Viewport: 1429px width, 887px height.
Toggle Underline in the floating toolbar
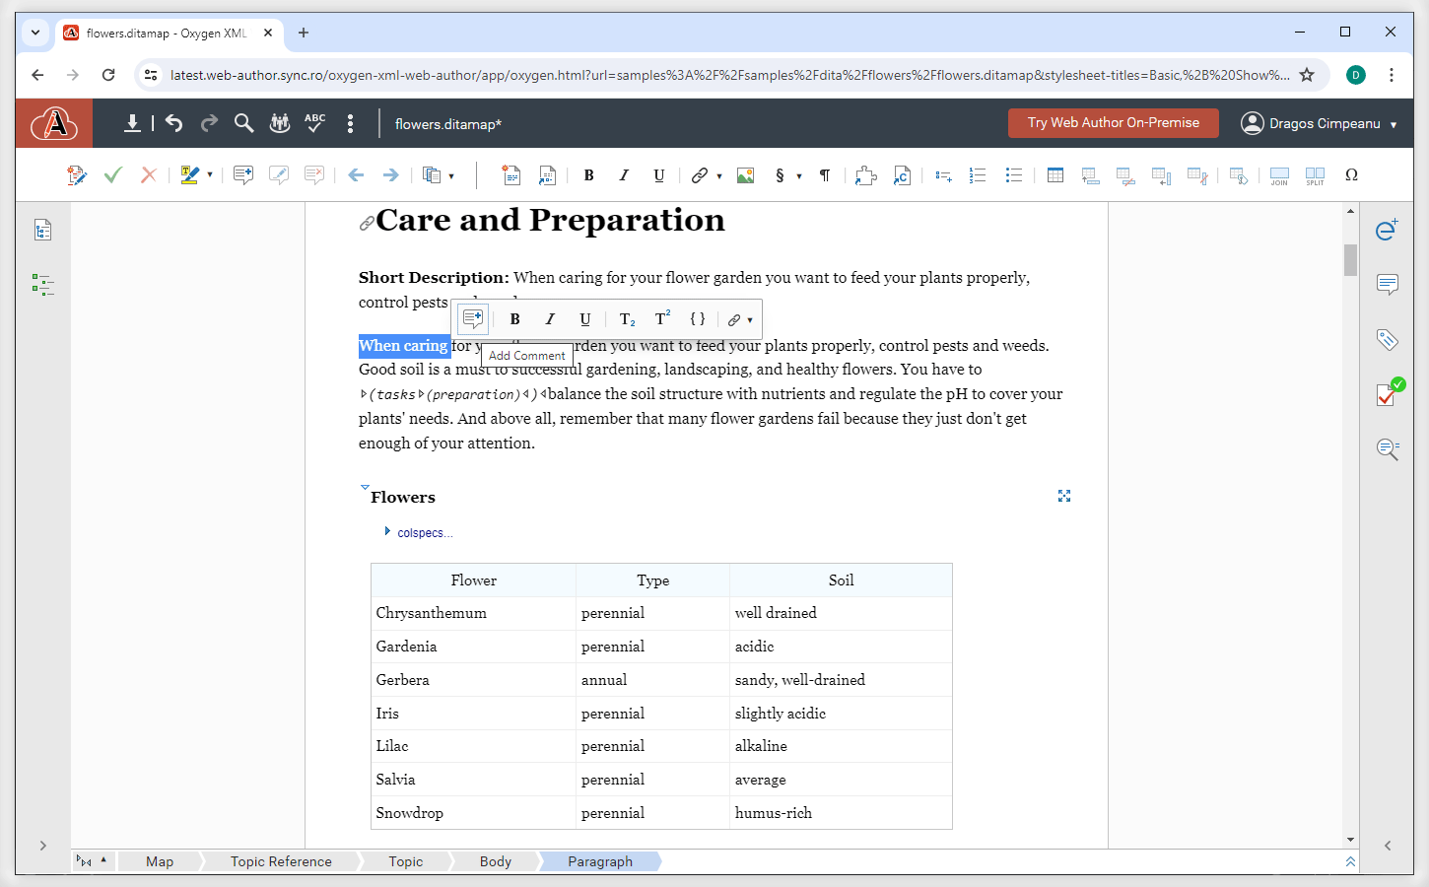click(x=585, y=319)
